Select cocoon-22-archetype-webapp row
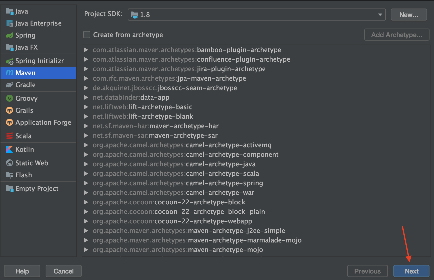 click(256, 221)
